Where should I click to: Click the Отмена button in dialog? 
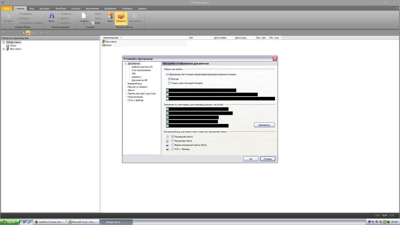tap(268, 159)
